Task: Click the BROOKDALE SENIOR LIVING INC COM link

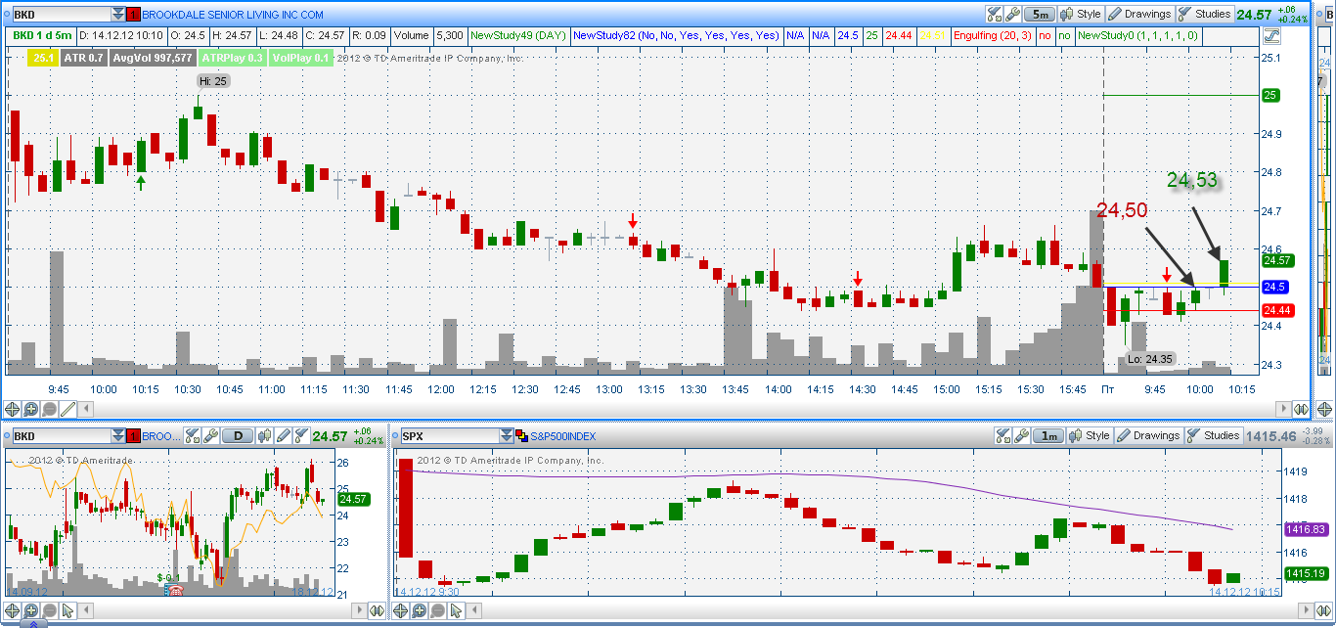Action: (x=233, y=16)
